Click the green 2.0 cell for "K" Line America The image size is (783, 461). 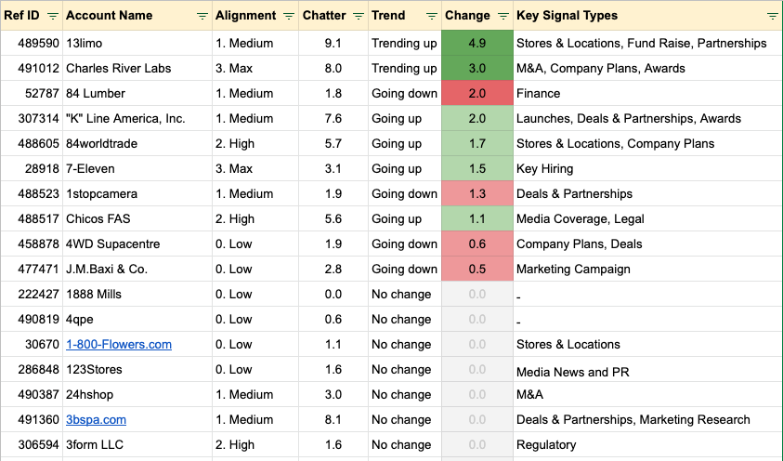click(477, 118)
